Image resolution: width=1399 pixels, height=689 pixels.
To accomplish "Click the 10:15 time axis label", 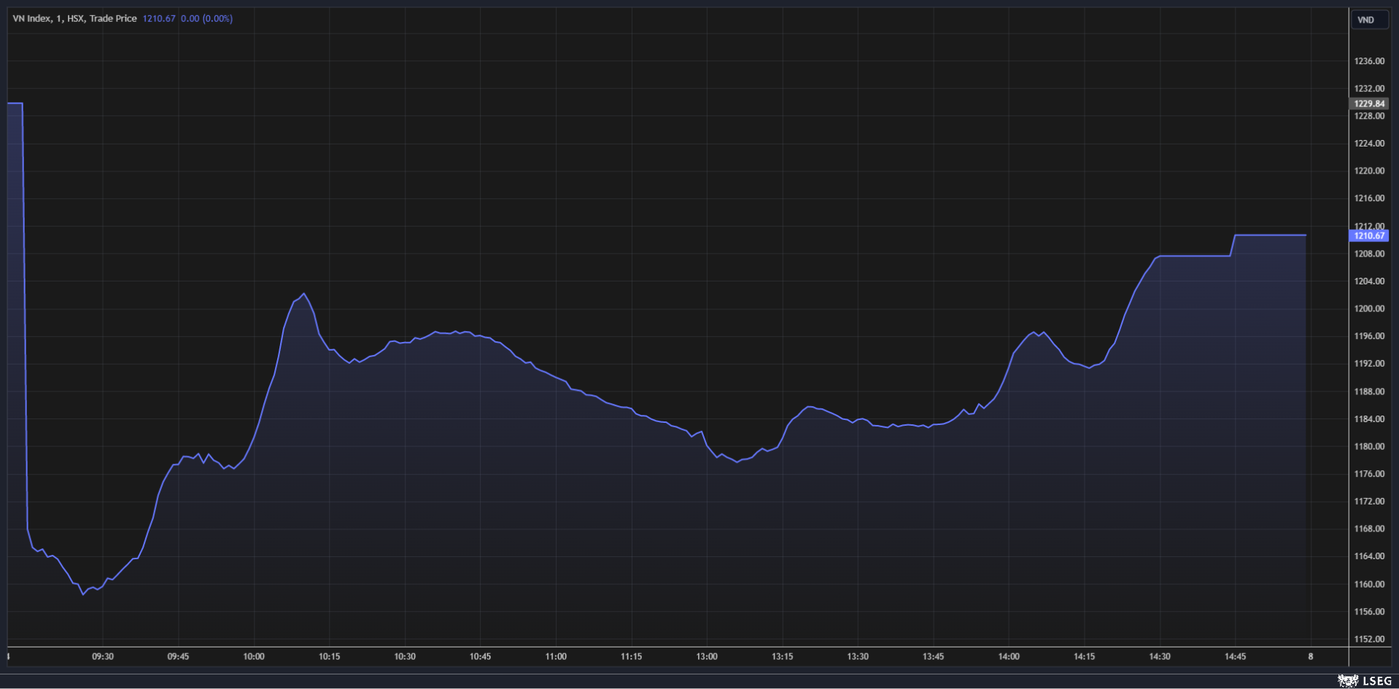I will [329, 656].
